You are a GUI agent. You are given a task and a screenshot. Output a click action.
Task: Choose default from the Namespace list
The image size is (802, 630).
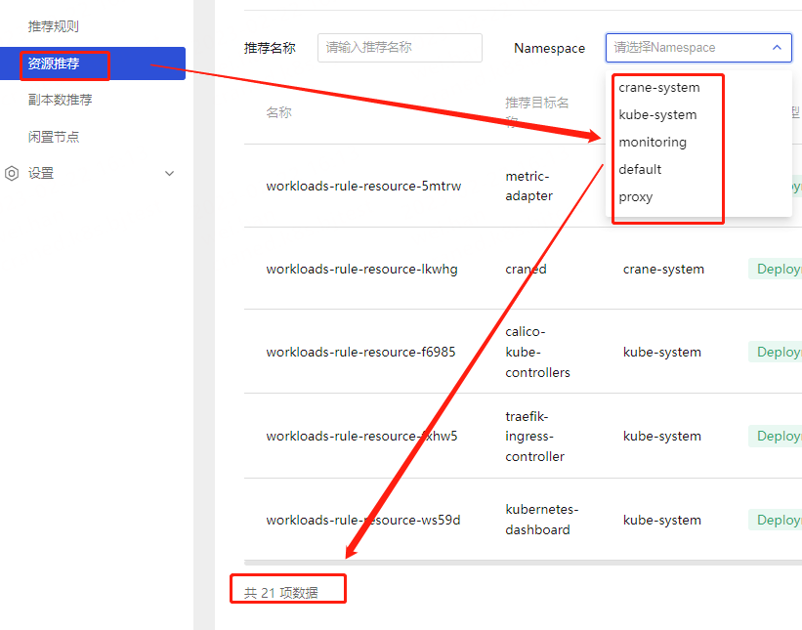[x=640, y=169]
